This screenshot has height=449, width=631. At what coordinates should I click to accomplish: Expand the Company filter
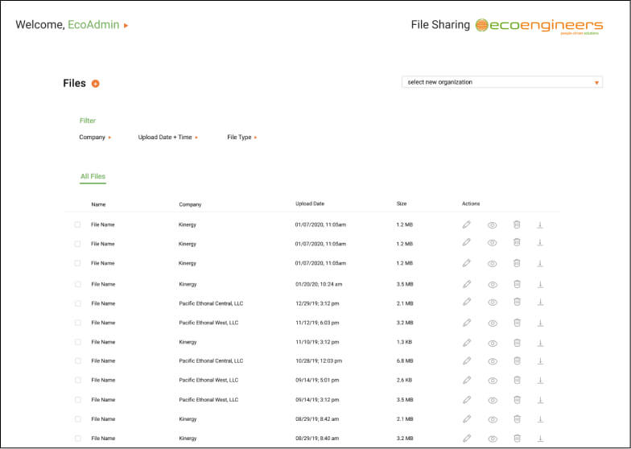point(95,137)
